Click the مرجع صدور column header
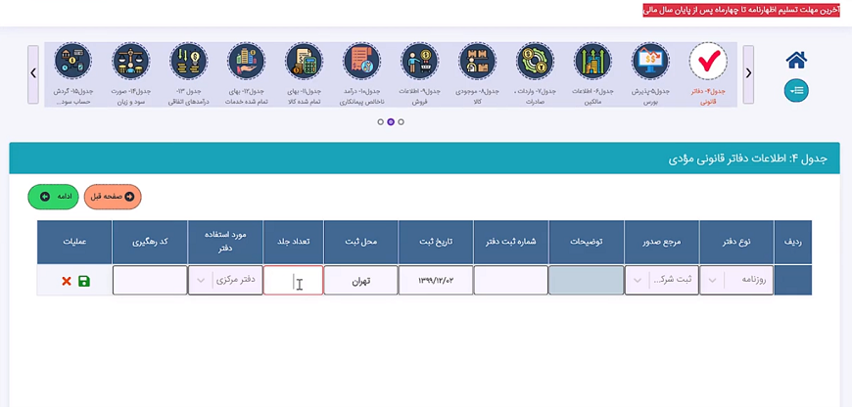 662,242
